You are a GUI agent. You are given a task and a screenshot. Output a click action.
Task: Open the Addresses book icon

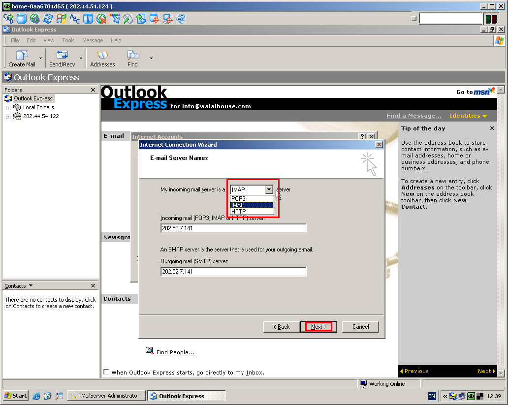coord(102,58)
